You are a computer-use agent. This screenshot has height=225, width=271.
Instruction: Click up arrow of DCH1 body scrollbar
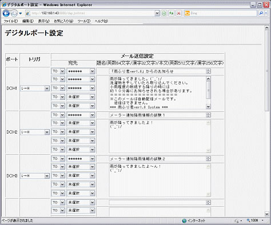pyautogui.click(x=208, y=79)
